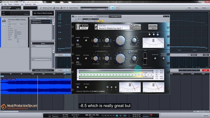Enable Constant Gain Monitoring button
The image size is (210, 118).
(129, 52)
